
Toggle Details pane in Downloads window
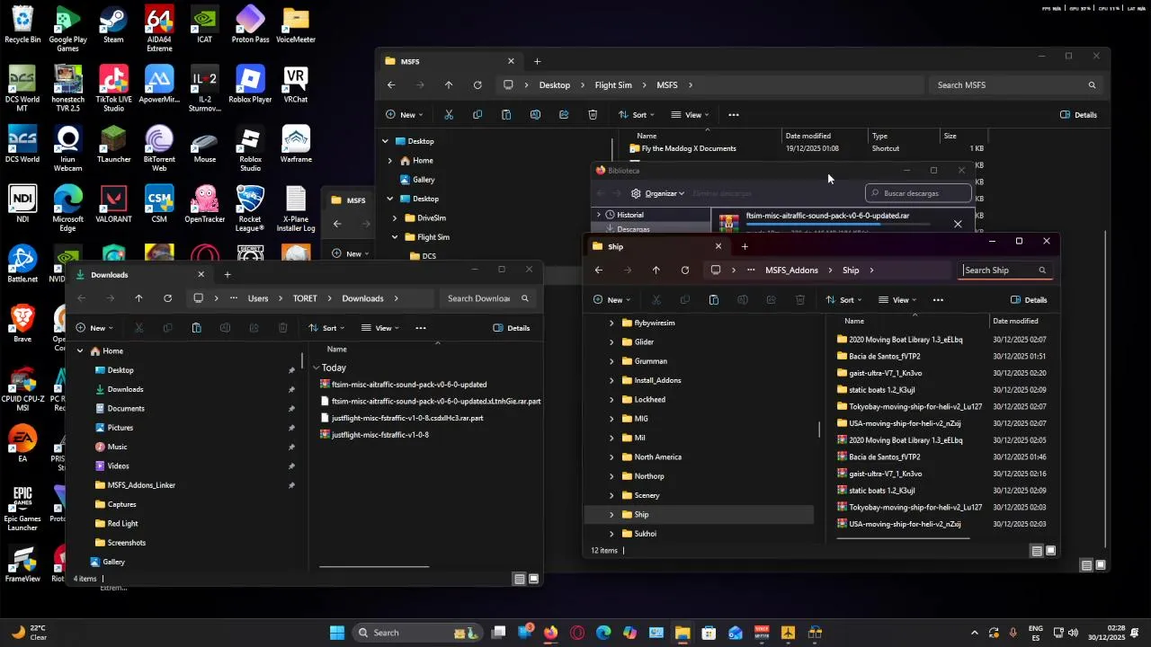pyautogui.click(x=512, y=328)
